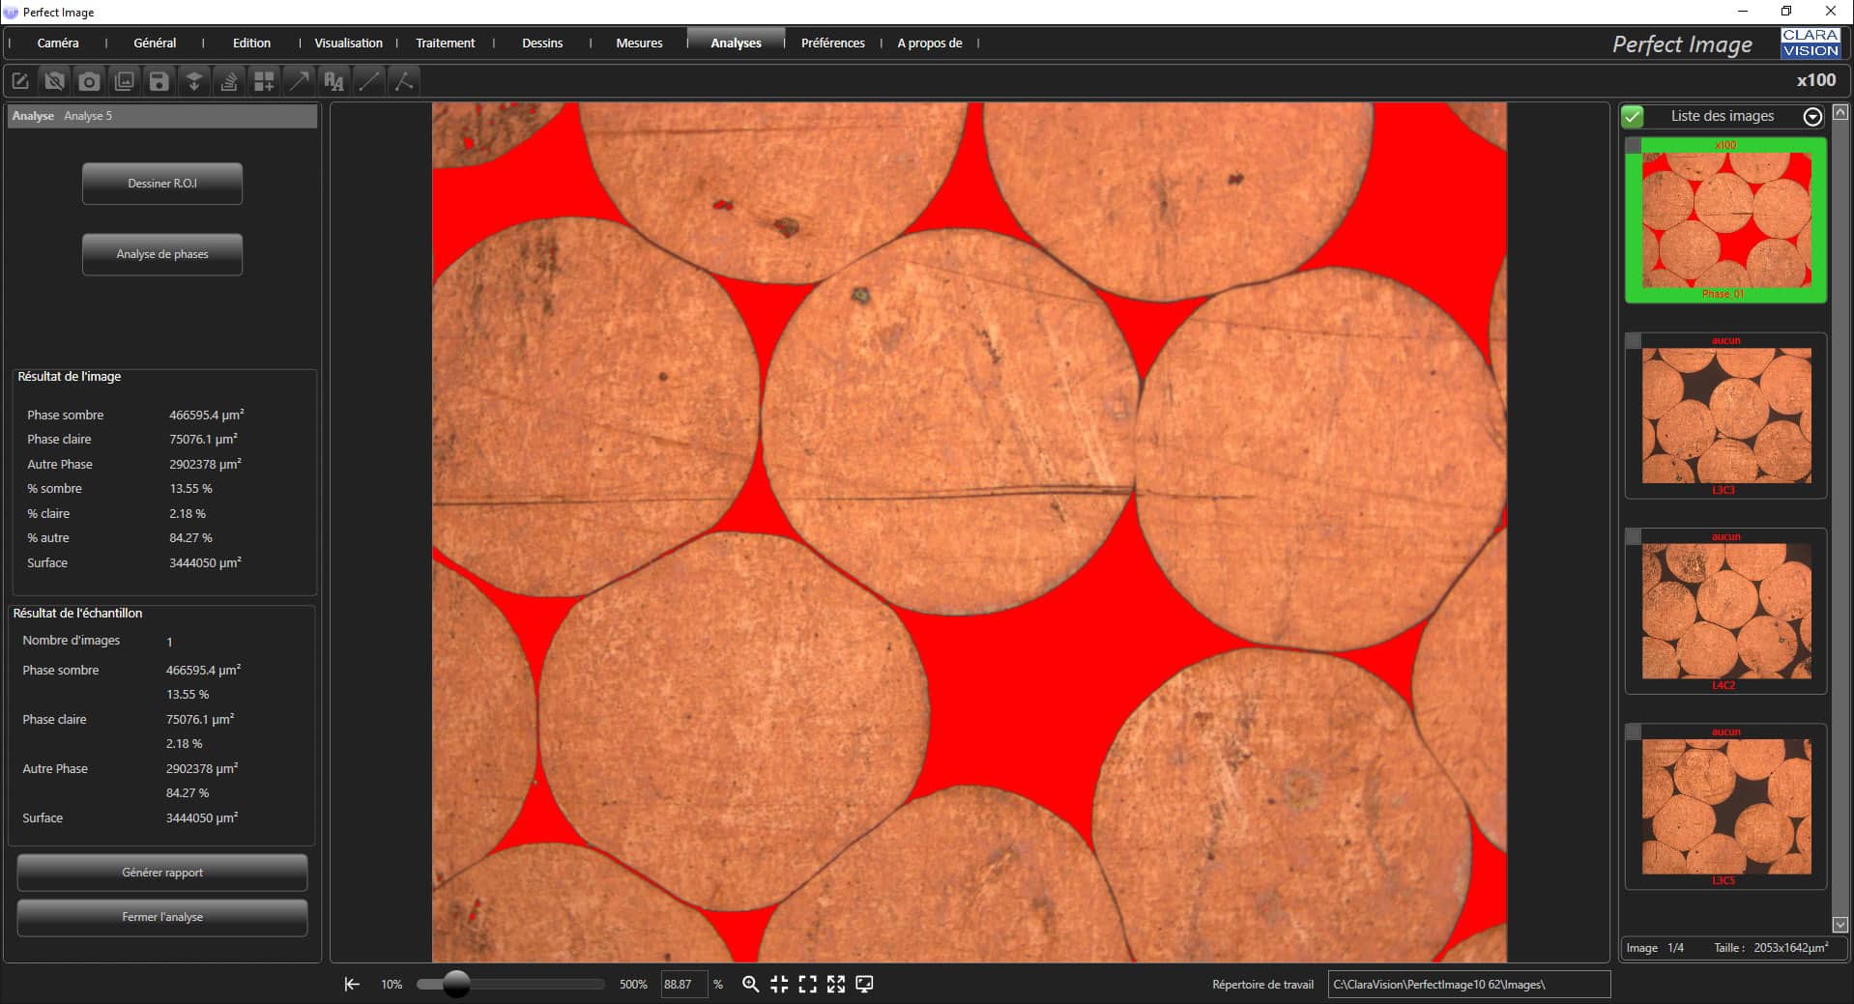The height and width of the screenshot is (1004, 1854).
Task: Expand the Liste des images dropdown
Action: click(1812, 116)
